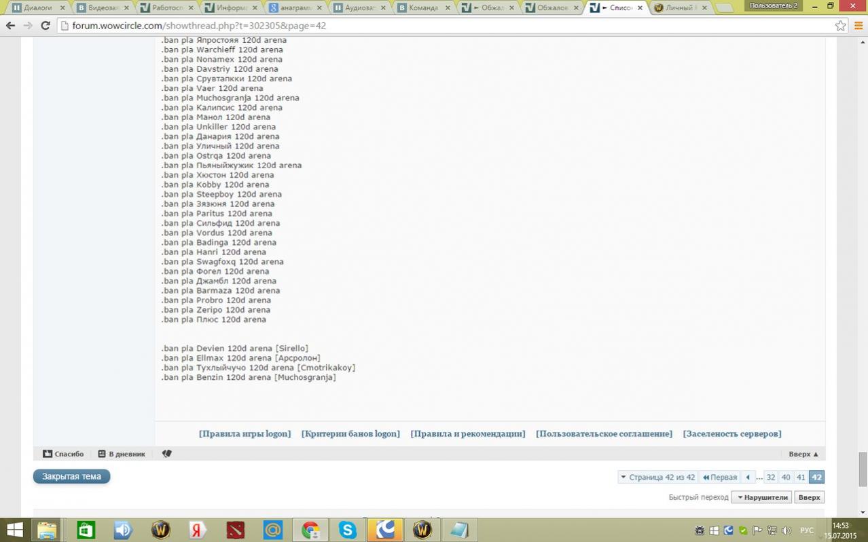Image resolution: width=868 pixels, height=542 pixels.
Task: Click the Закрытая тема button
Action: click(x=71, y=476)
